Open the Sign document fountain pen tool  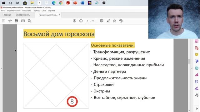(115, 21)
